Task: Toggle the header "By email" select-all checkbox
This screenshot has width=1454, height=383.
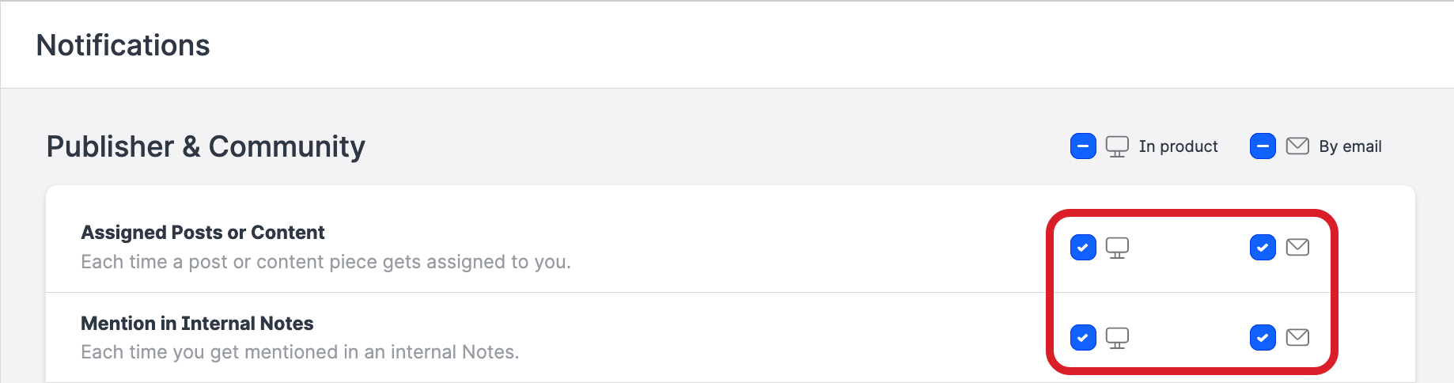Action: pos(1263,146)
